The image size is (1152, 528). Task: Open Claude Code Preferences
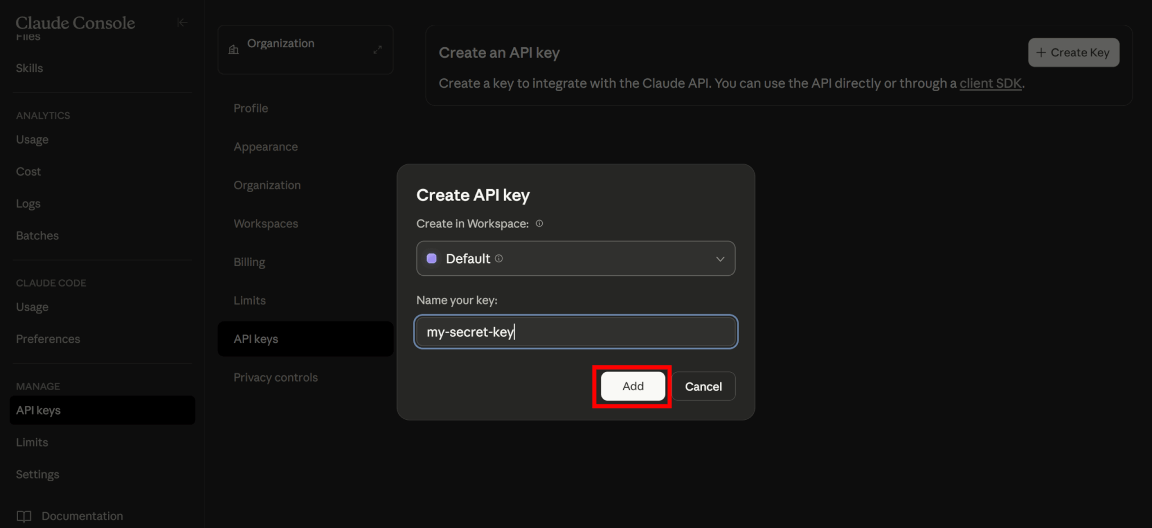48,339
